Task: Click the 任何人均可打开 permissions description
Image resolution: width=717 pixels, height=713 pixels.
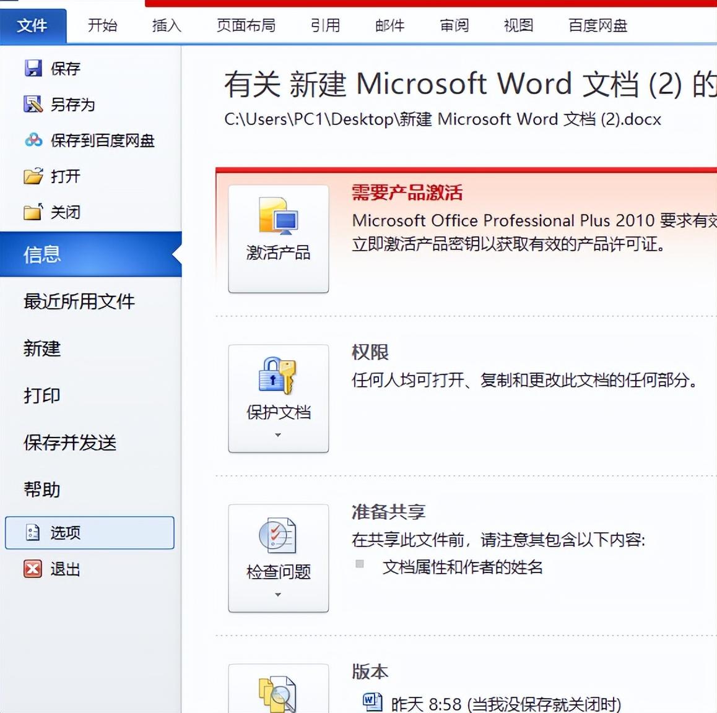Action: click(x=525, y=380)
